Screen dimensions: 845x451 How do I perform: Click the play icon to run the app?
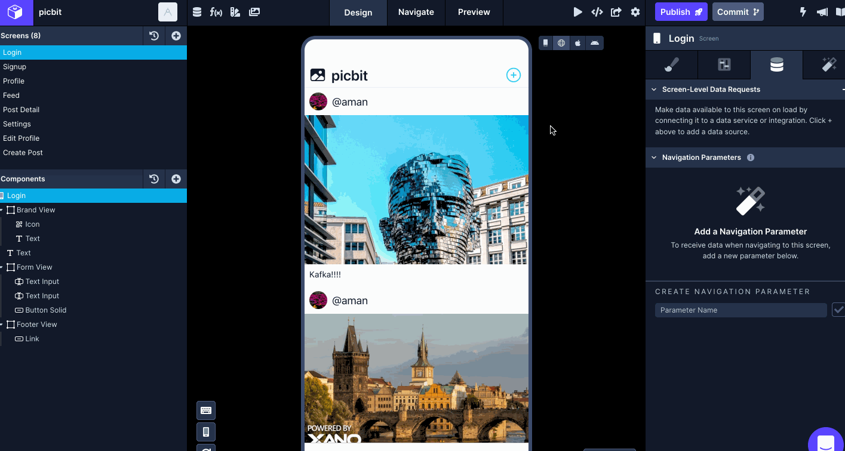(x=577, y=12)
